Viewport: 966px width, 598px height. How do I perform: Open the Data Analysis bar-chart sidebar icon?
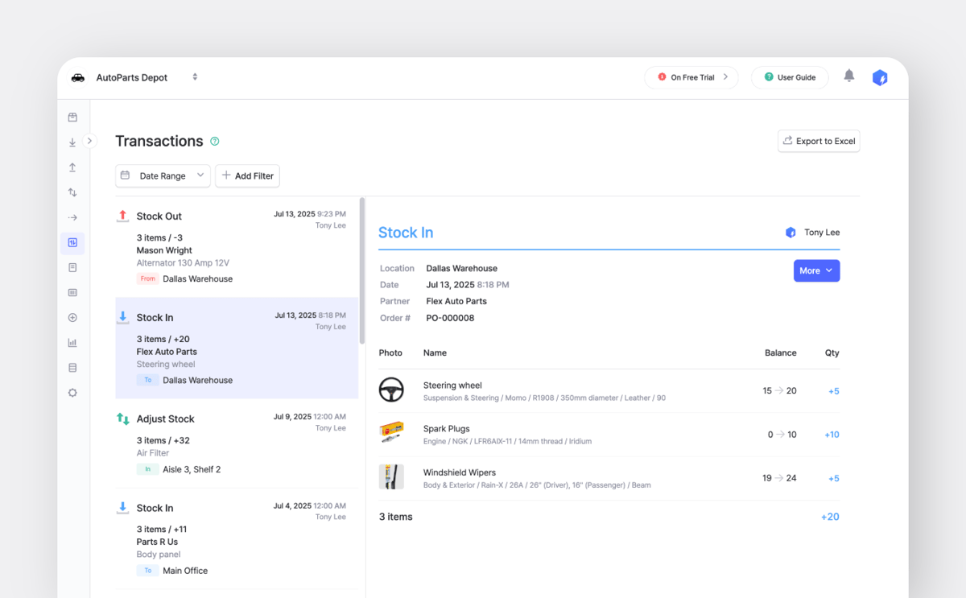72,342
